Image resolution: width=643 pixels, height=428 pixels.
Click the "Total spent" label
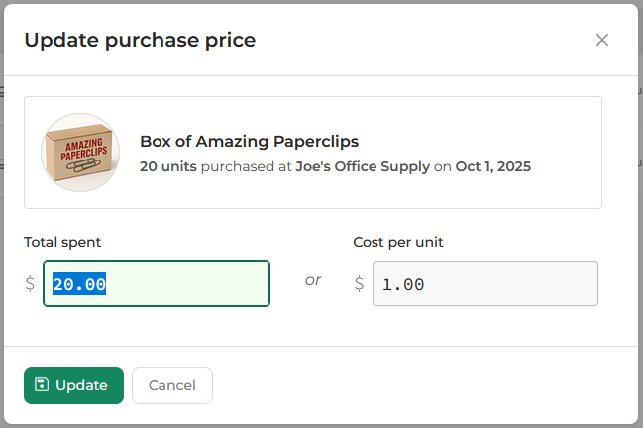(x=62, y=242)
